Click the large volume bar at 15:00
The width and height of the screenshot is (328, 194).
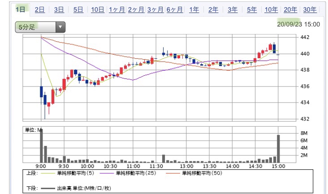[278, 149]
